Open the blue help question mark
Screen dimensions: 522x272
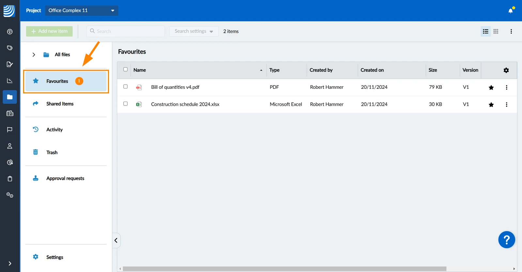[507, 240]
